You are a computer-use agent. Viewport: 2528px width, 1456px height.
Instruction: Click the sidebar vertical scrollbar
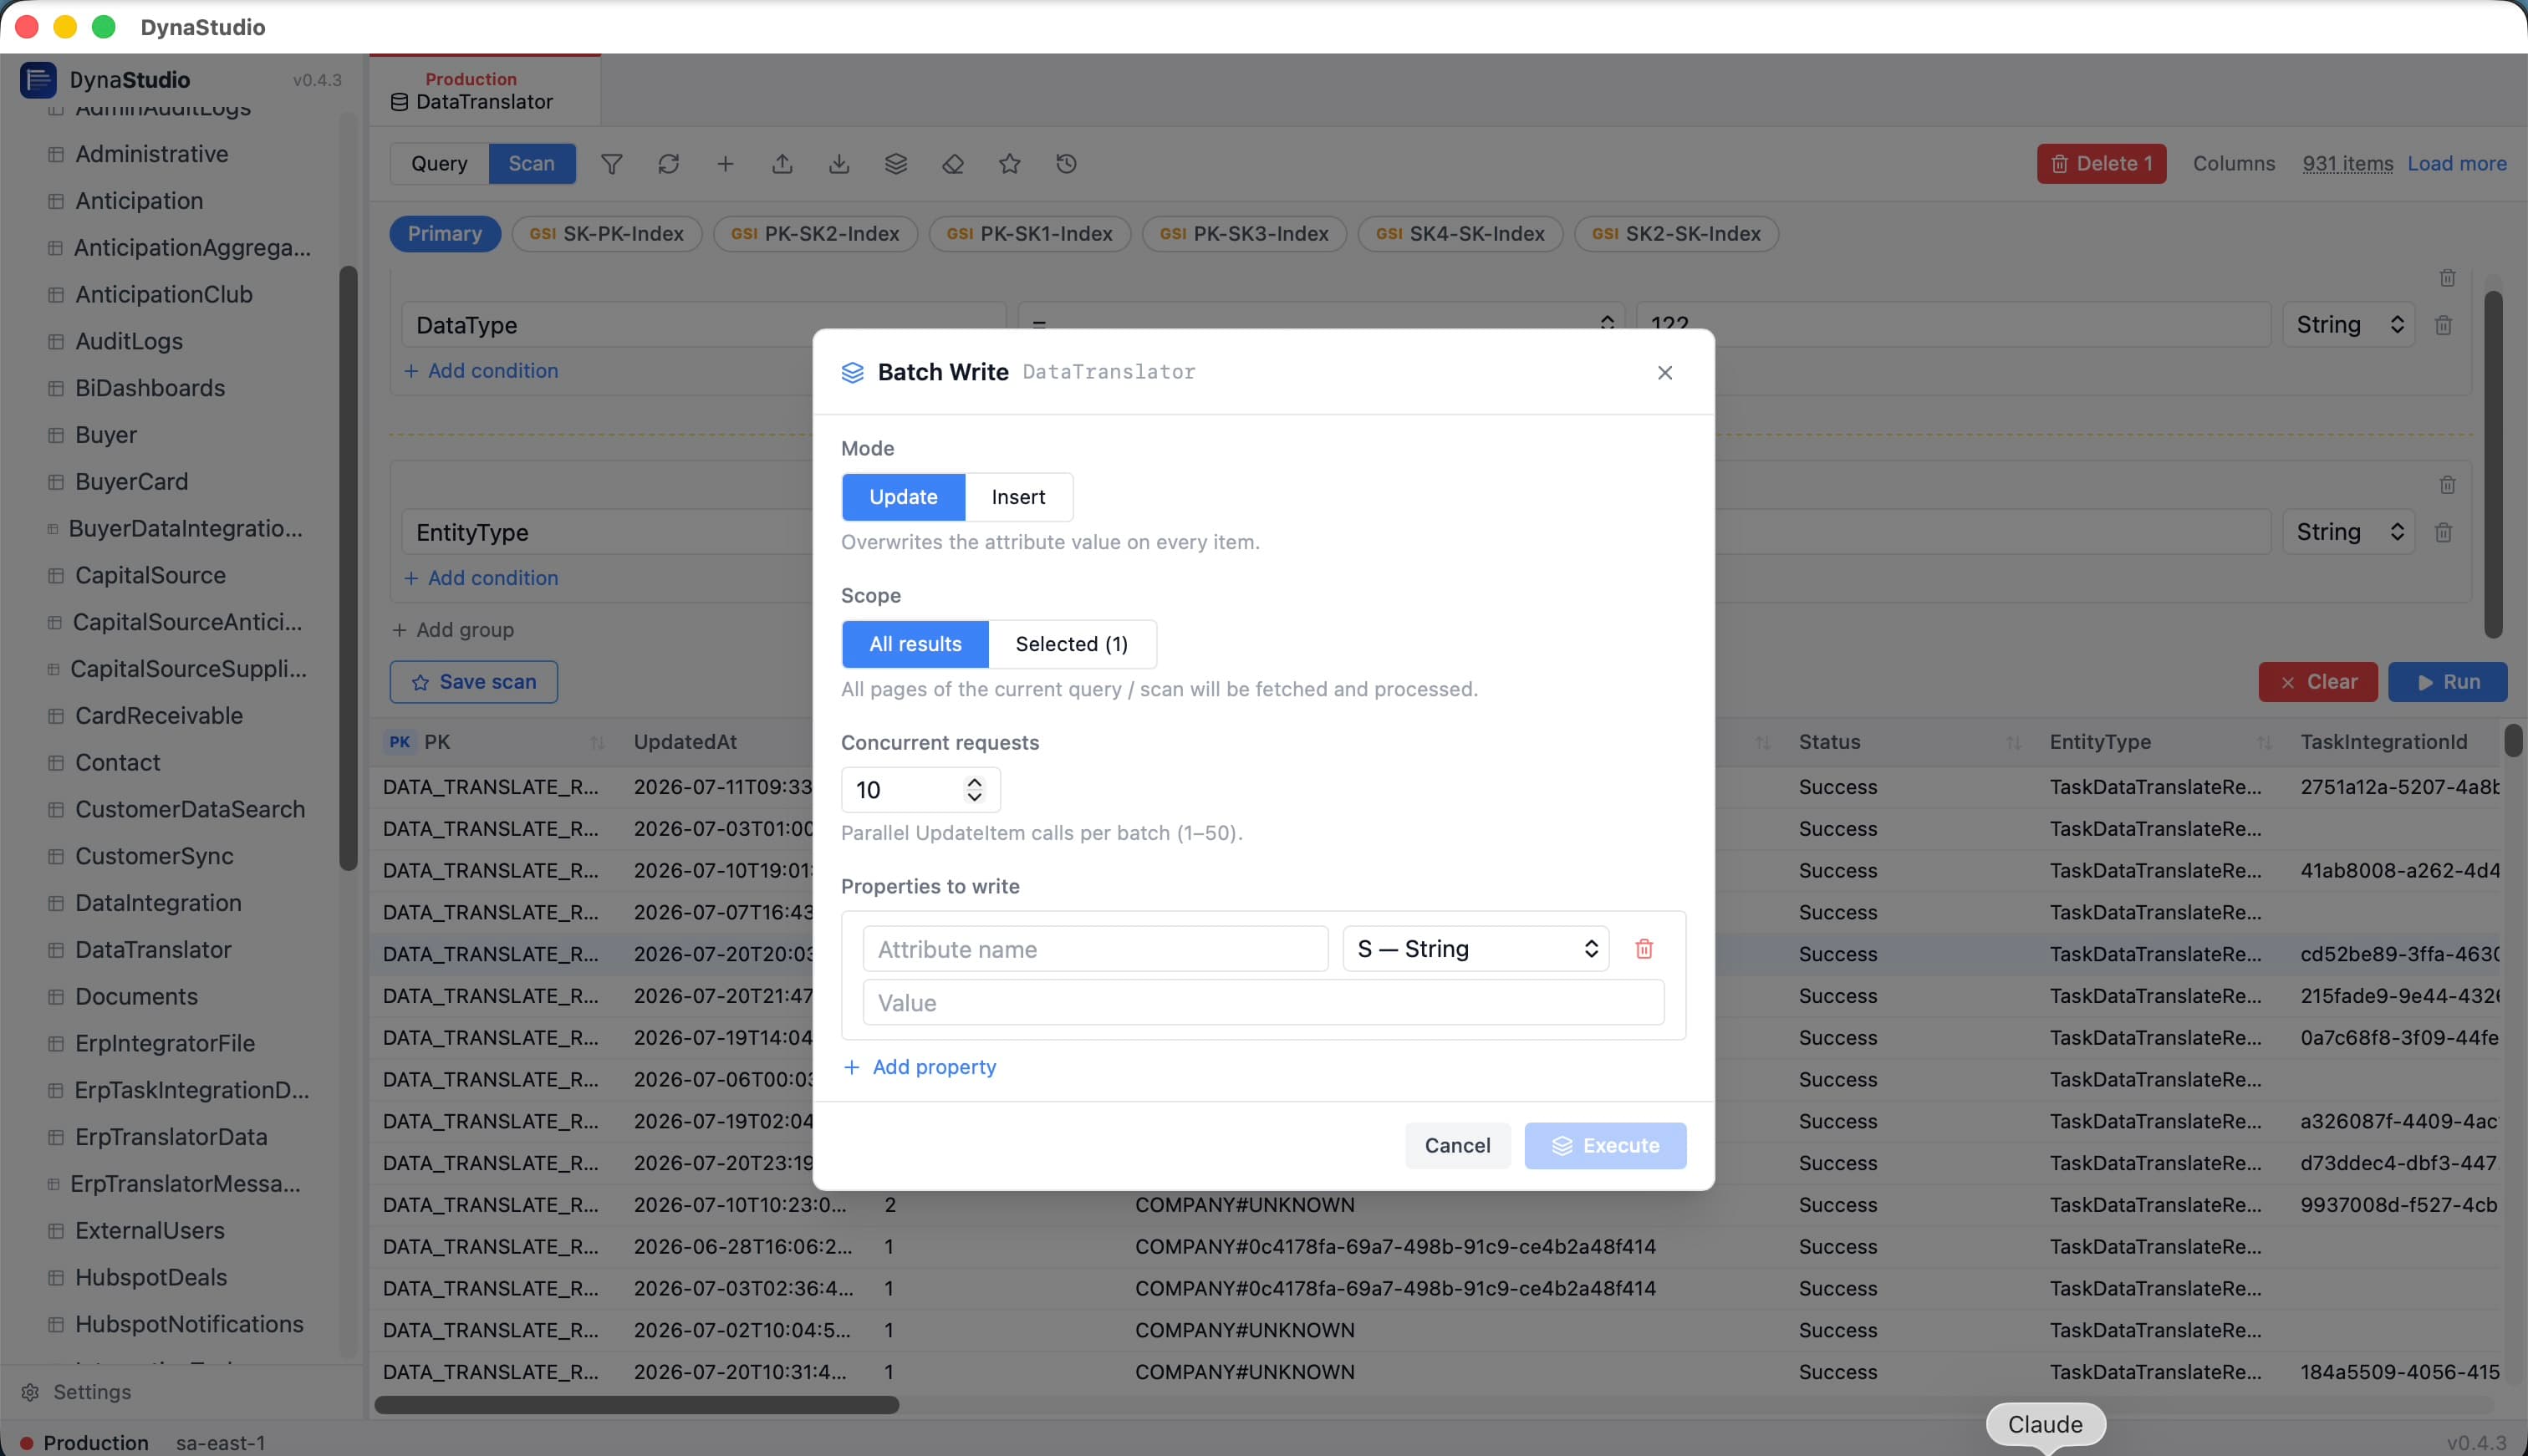click(348, 568)
